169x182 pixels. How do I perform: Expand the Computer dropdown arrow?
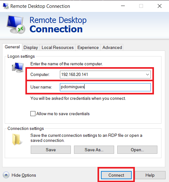(x=147, y=74)
